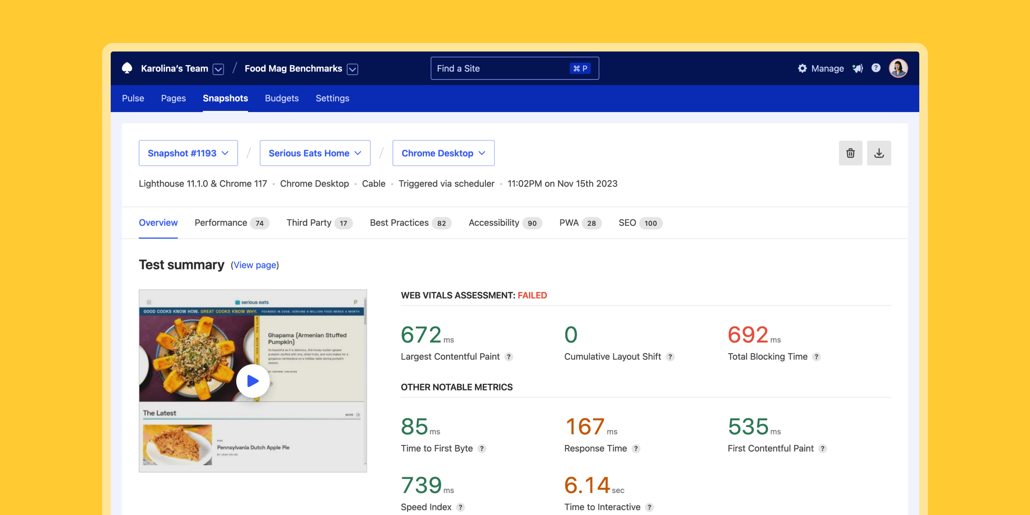Open the Snapshot #1193 dropdown
The width and height of the screenshot is (1030, 515).
[188, 153]
